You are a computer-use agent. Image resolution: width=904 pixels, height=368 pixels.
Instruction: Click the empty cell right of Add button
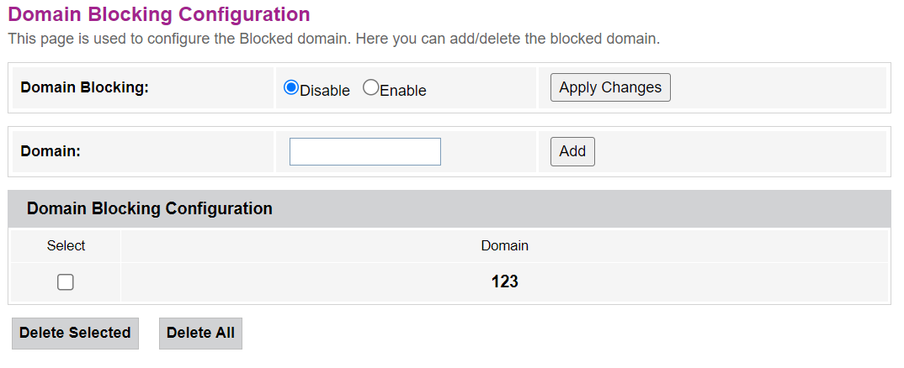(x=741, y=152)
